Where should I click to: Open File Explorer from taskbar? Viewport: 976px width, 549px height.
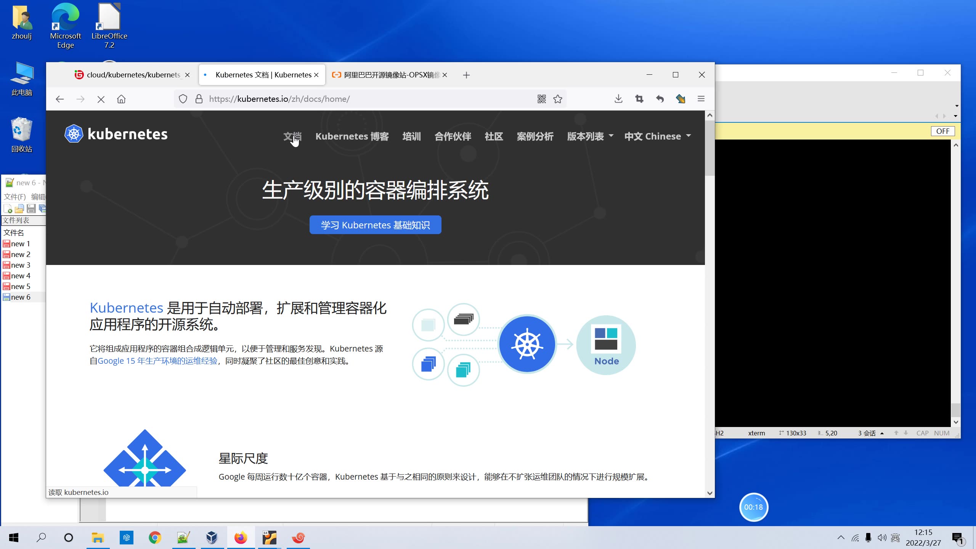click(98, 538)
